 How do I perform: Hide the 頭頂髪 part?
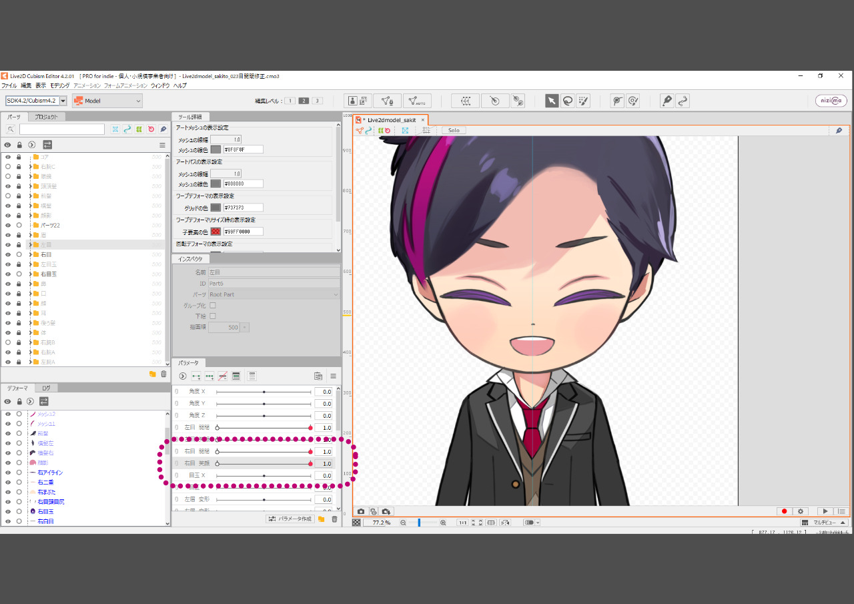click(x=8, y=186)
